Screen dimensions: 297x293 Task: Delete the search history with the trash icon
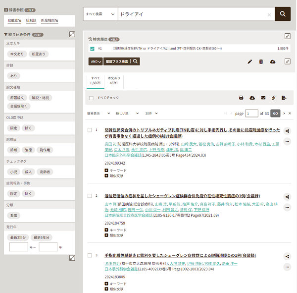pyautogui.click(x=261, y=61)
